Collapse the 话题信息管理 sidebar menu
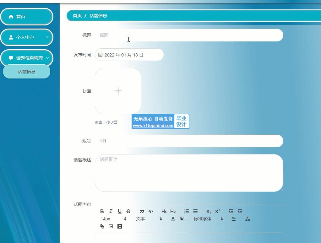Viewport: 321px width, 243px height. pyautogui.click(x=27, y=58)
